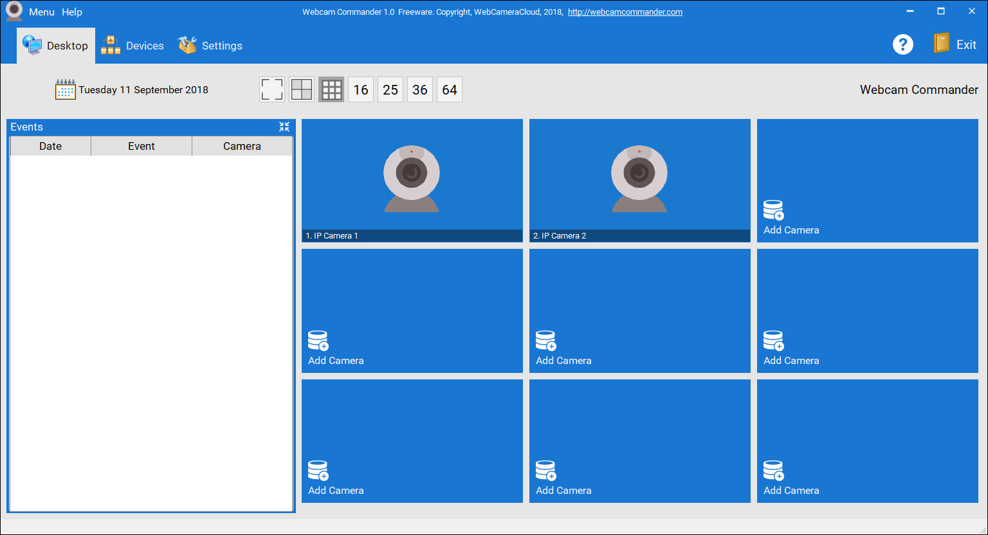Follow the webcamcommander.com link
Screen dimensions: 988x535
coord(625,12)
